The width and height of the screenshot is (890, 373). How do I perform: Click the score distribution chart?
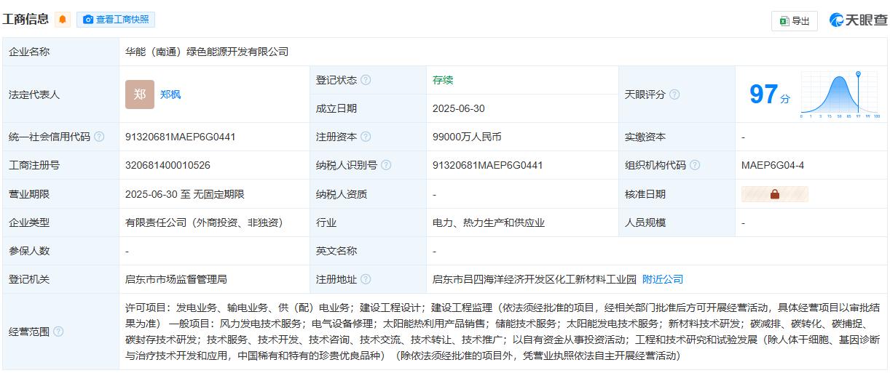click(x=840, y=95)
